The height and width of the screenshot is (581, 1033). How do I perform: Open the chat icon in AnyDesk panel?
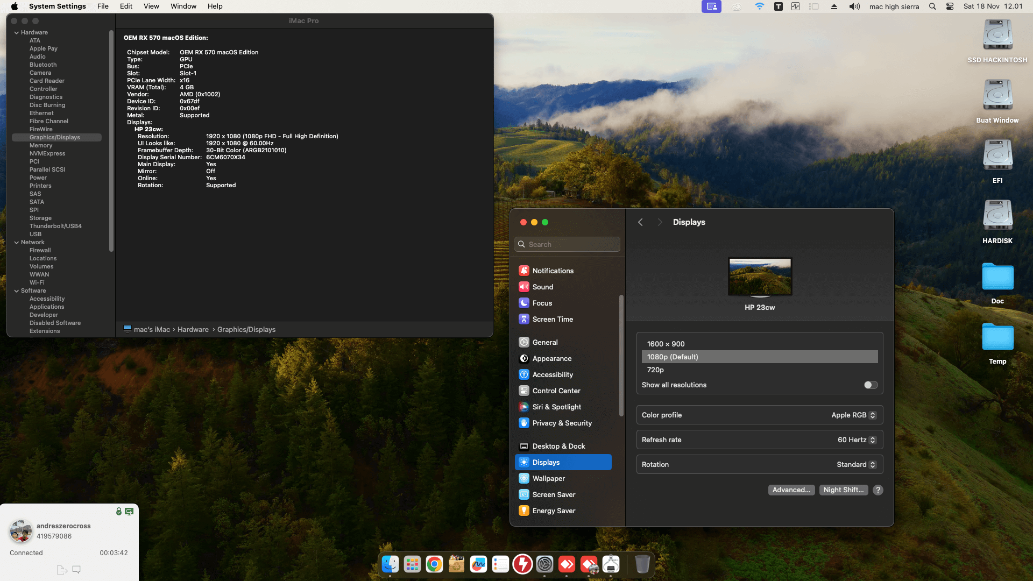[x=76, y=570]
